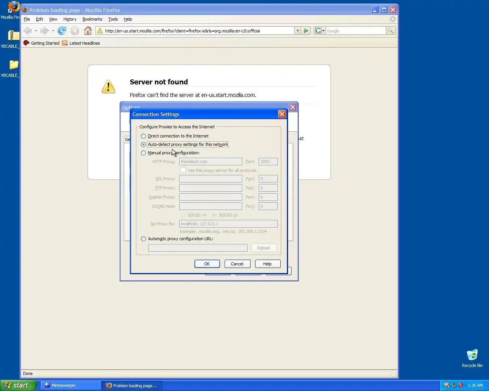Image resolution: width=489 pixels, height=391 pixels.
Task: Click the HTTP Proxy Port field
Action: coord(268,162)
